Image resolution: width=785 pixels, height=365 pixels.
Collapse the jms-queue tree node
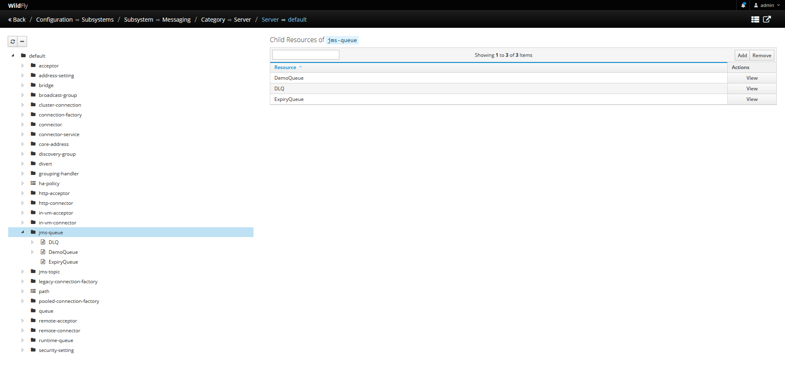click(x=22, y=232)
